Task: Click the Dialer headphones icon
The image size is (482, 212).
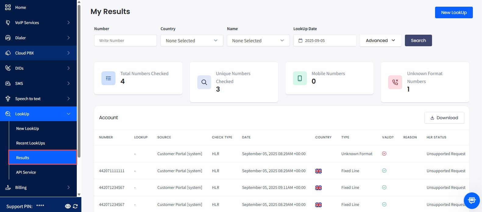Action: click(8, 38)
